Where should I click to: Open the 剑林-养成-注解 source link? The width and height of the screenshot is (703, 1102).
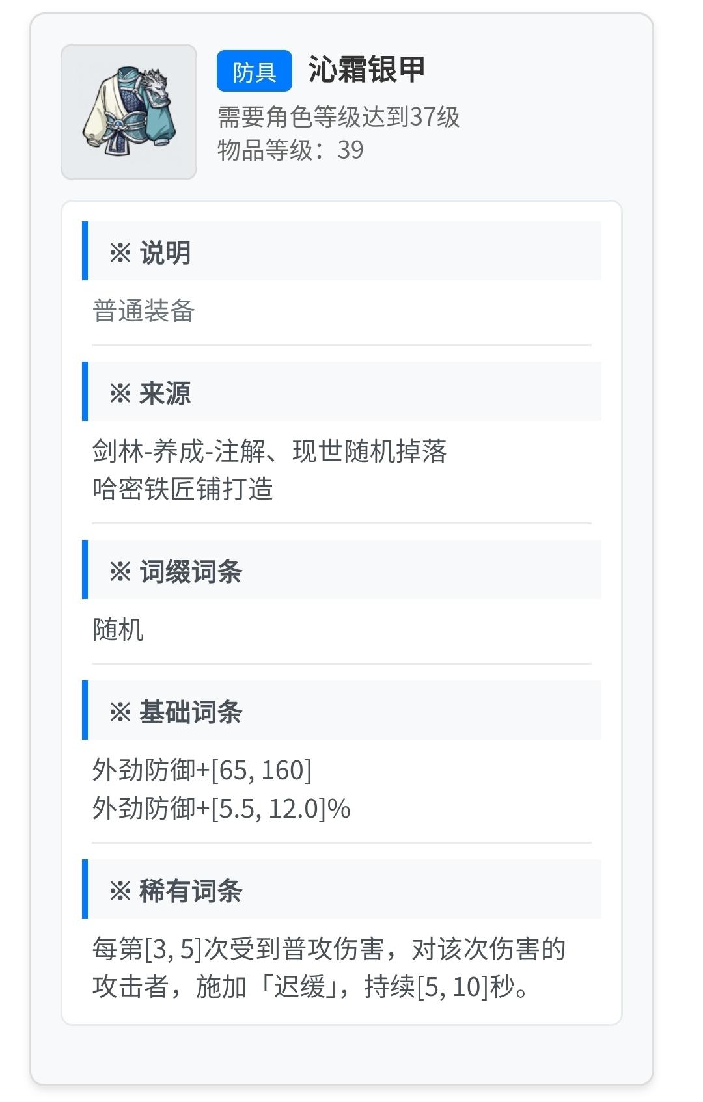pyautogui.click(x=179, y=451)
